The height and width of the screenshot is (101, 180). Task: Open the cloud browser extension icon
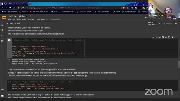[136, 8]
